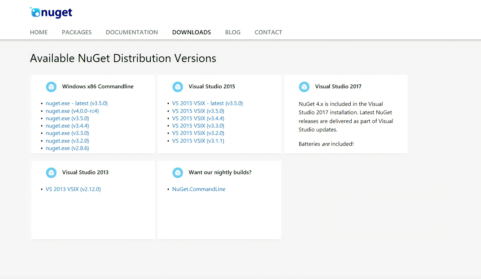481x279 pixels.
Task: Download VS 2015 VSIX - latest (v3.5.0)
Action: click(207, 103)
